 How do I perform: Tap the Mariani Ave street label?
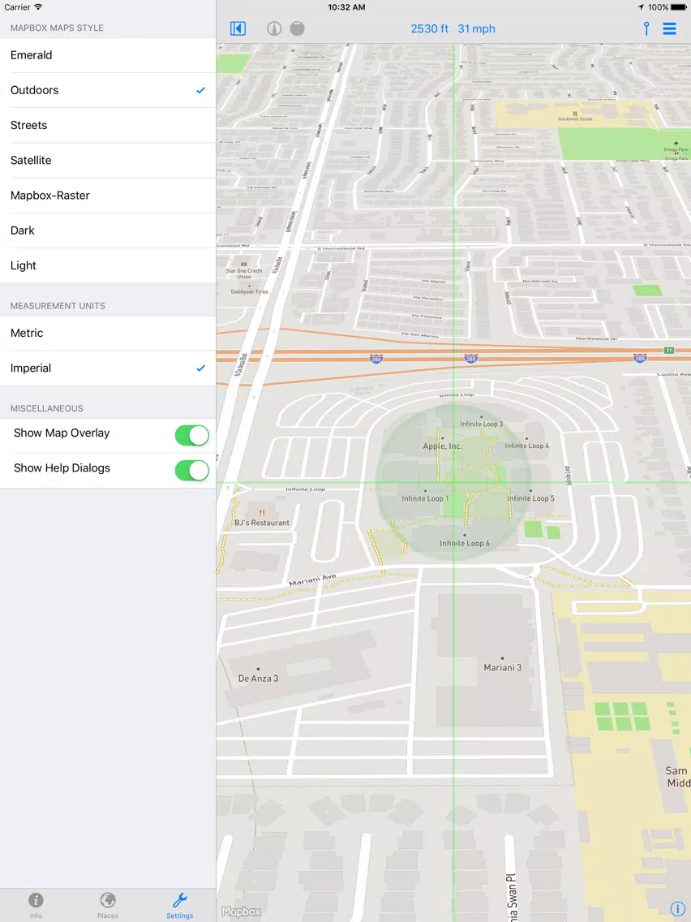coord(312,579)
